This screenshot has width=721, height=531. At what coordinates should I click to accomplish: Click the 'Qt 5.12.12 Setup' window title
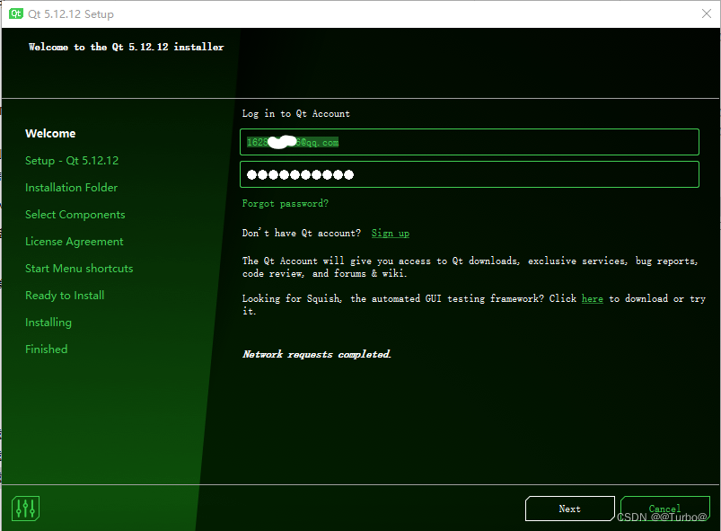click(x=71, y=13)
